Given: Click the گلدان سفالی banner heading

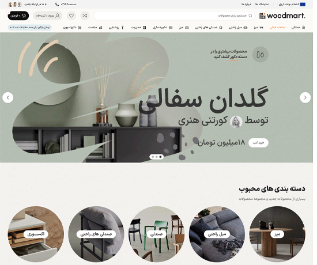Looking at the screenshot, I should [204, 100].
